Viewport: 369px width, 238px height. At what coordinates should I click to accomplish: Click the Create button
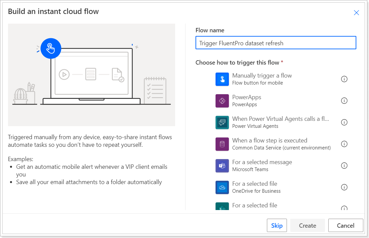pos(307,225)
